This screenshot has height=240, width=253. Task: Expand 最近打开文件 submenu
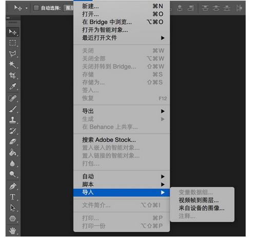click(122, 38)
